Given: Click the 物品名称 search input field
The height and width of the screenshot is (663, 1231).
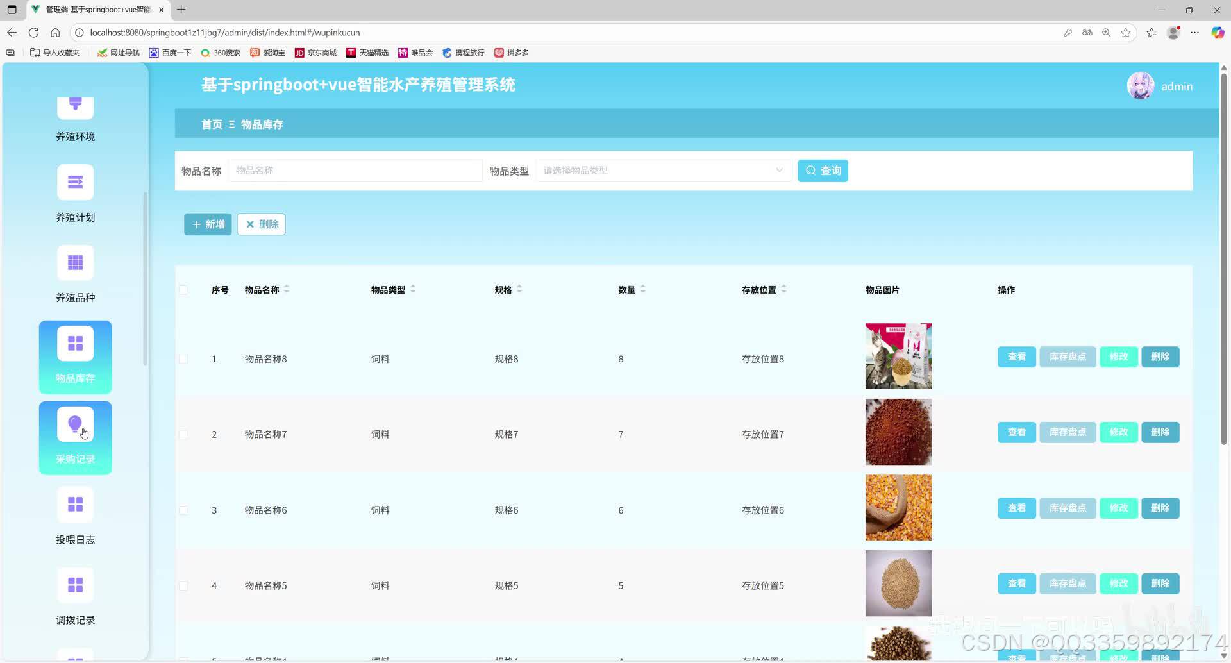Looking at the screenshot, I should tap(355, 171).
